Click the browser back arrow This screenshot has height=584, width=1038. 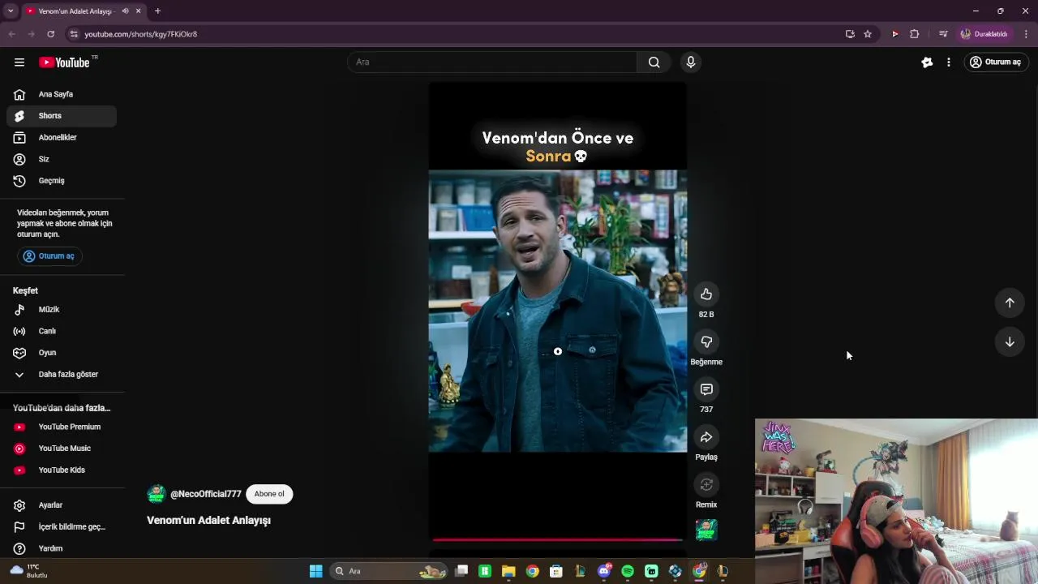tap(11, 34)
